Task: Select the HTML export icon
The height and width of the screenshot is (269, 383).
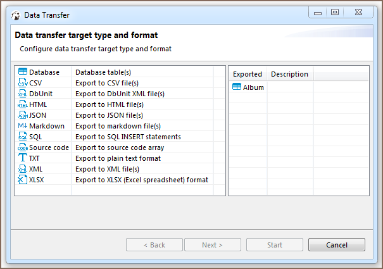Action: pos(22,104)
